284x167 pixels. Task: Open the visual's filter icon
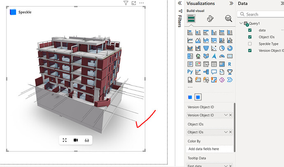tap(126, 3)
